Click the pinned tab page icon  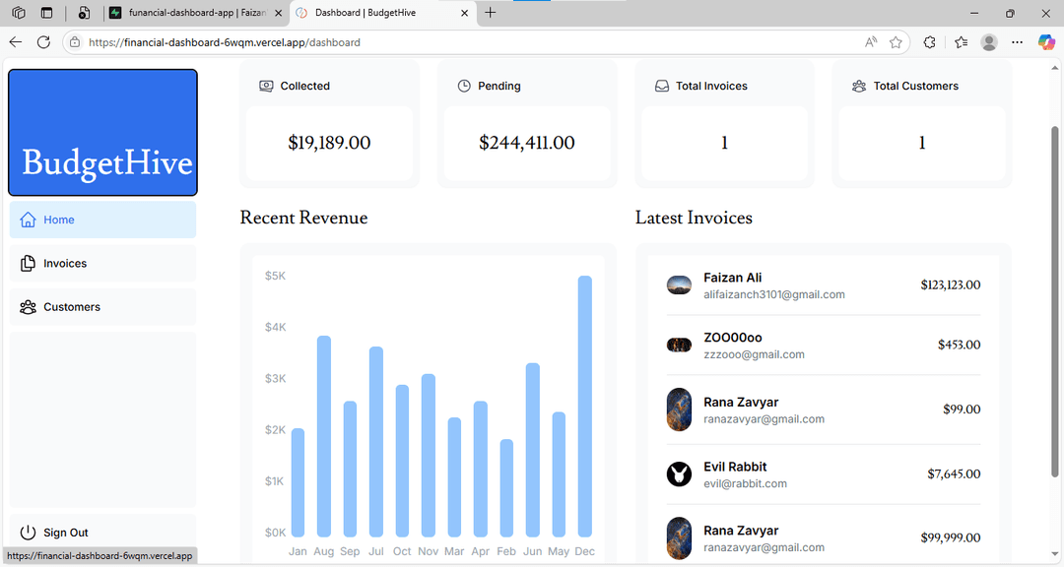84,13
